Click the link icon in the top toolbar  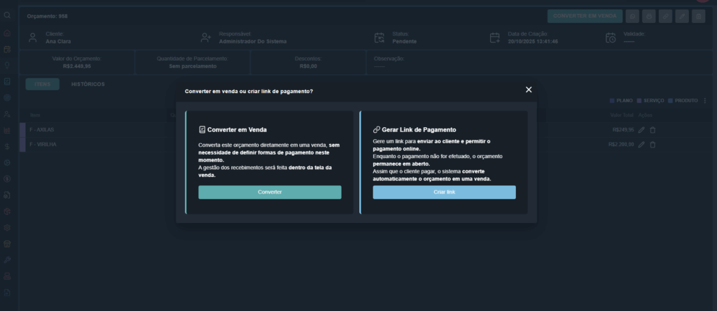[665, 16]
